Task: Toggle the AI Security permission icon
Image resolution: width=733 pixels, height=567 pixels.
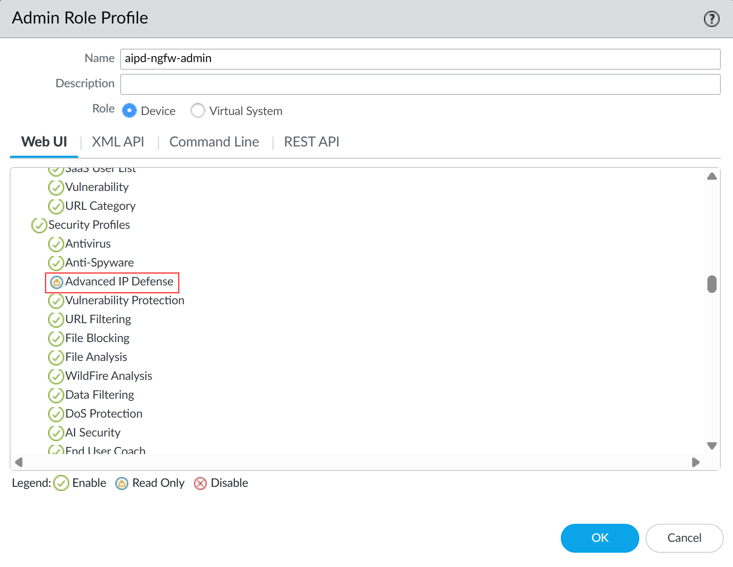Action: pos(56,433)
